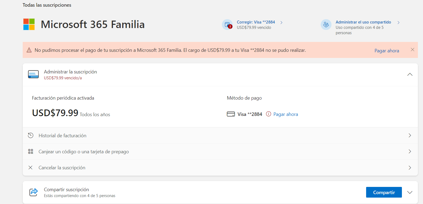Click the Microsoft four-color logo
Image resolution: width=423 pixels, height=204 pixels.
(x=29, y=24)
